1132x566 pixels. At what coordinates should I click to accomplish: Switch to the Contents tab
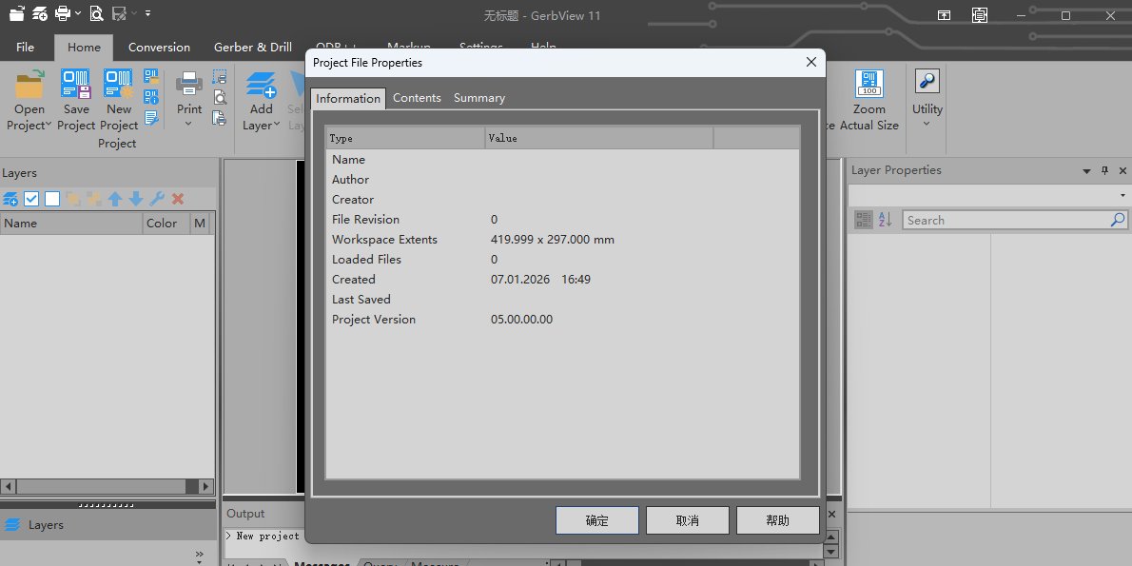click(x=417, y=98)
